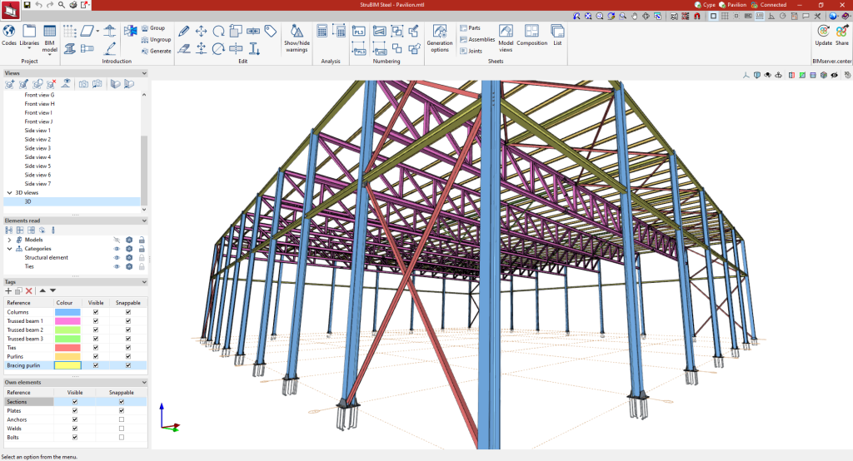Screen dimensions: 853x461
Task: Add a new tag with plus icon
Action: 8,290
